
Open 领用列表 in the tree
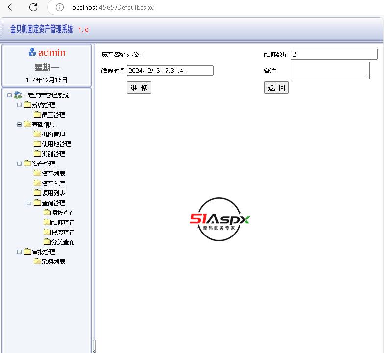pyautogui.click(x=53, y=193)
